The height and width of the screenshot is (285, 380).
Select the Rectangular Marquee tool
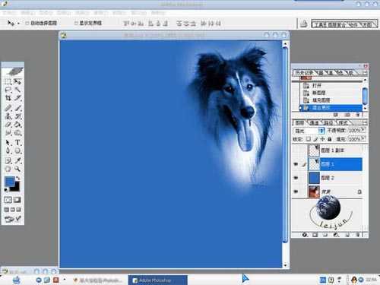[x=8, y=81]
